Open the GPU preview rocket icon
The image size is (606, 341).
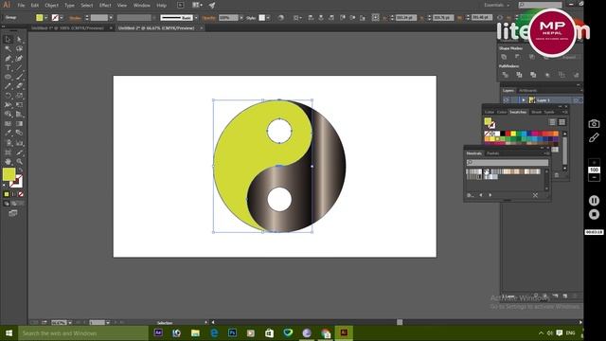tap(212, 6)
